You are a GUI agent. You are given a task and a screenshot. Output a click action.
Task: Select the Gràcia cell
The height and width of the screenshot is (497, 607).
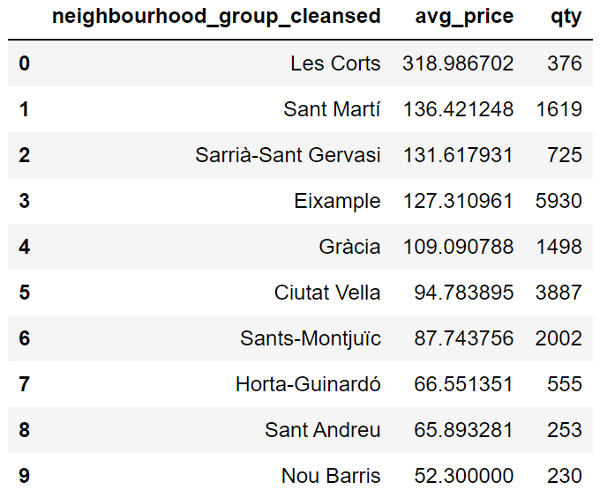[x=349, y=247]
